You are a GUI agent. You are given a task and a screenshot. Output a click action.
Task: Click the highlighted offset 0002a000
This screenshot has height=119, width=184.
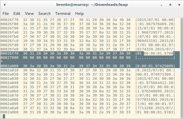[x=9, y=66]
